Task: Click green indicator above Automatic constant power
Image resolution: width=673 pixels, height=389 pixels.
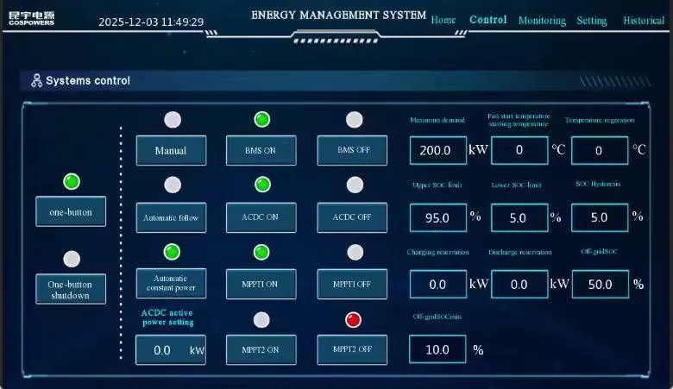Action: 172,252
